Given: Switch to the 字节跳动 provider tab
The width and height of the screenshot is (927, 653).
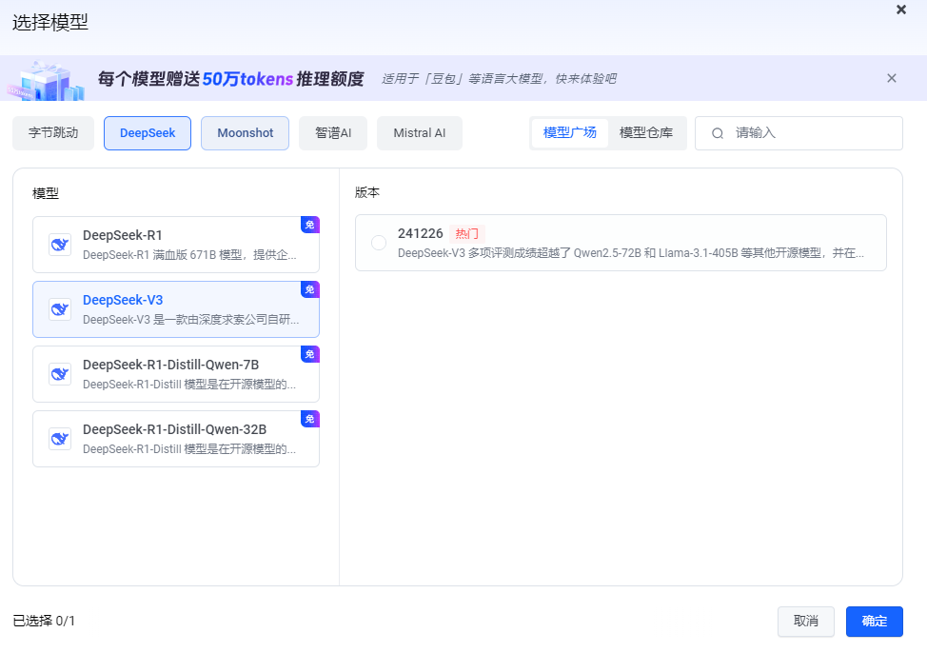Looking at the screenshot, I should 53,133.
